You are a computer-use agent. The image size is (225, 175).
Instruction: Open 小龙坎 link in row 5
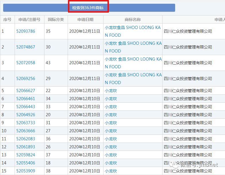(x=111, y=91)
